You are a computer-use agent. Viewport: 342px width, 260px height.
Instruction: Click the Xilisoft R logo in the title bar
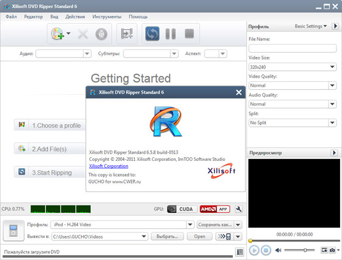(7, 6)
